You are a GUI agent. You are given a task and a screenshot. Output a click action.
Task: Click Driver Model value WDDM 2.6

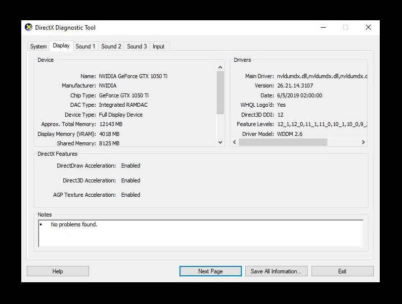coord(290,134)
